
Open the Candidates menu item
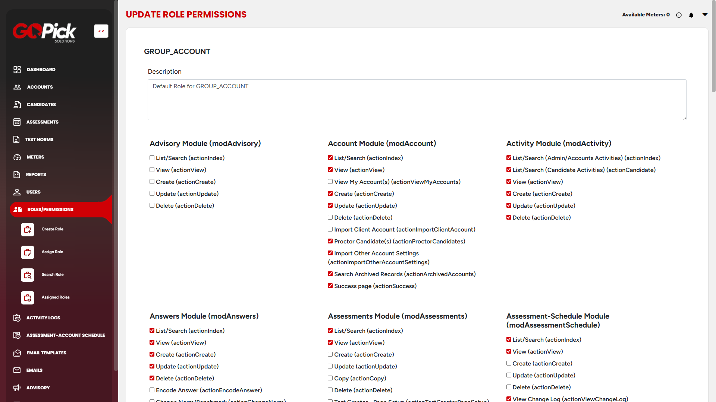41,105
